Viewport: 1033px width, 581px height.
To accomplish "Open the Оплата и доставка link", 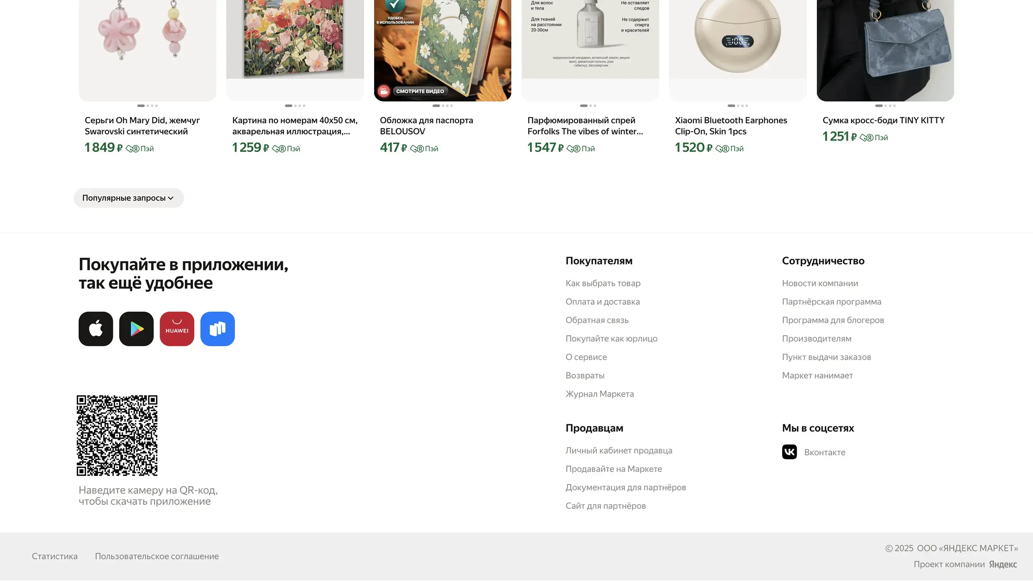I will [602, 302].
